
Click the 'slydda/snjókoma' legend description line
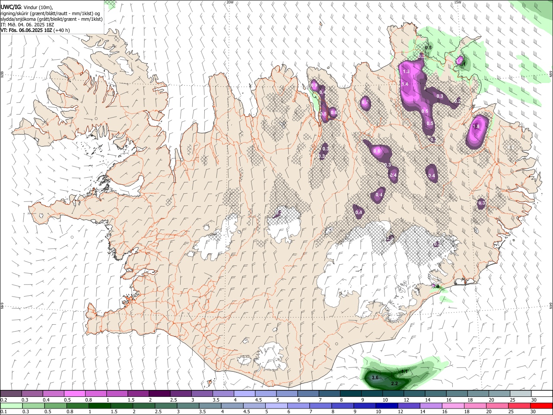(x=51, y=19)
